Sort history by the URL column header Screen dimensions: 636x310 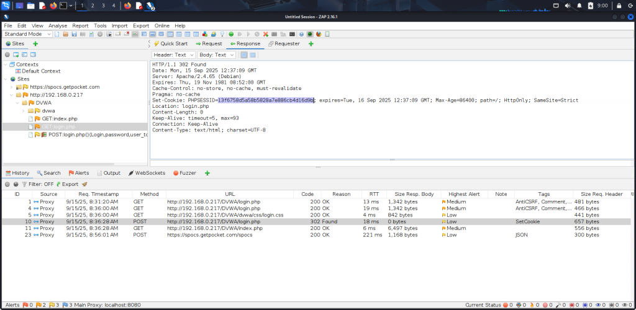pos(230,194)
